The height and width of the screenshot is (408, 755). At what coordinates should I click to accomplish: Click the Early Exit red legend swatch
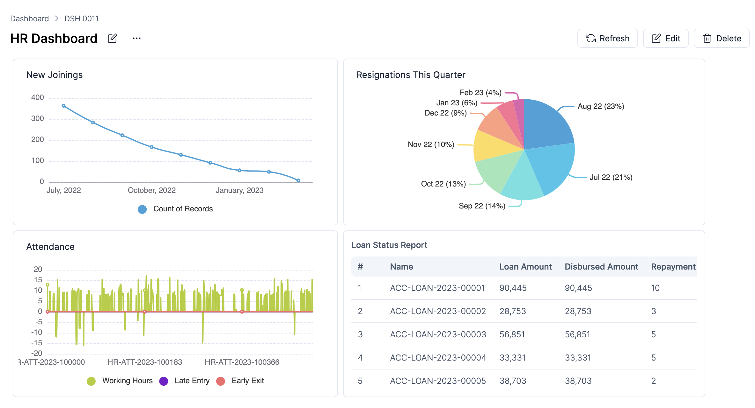(x=221, y=381)
